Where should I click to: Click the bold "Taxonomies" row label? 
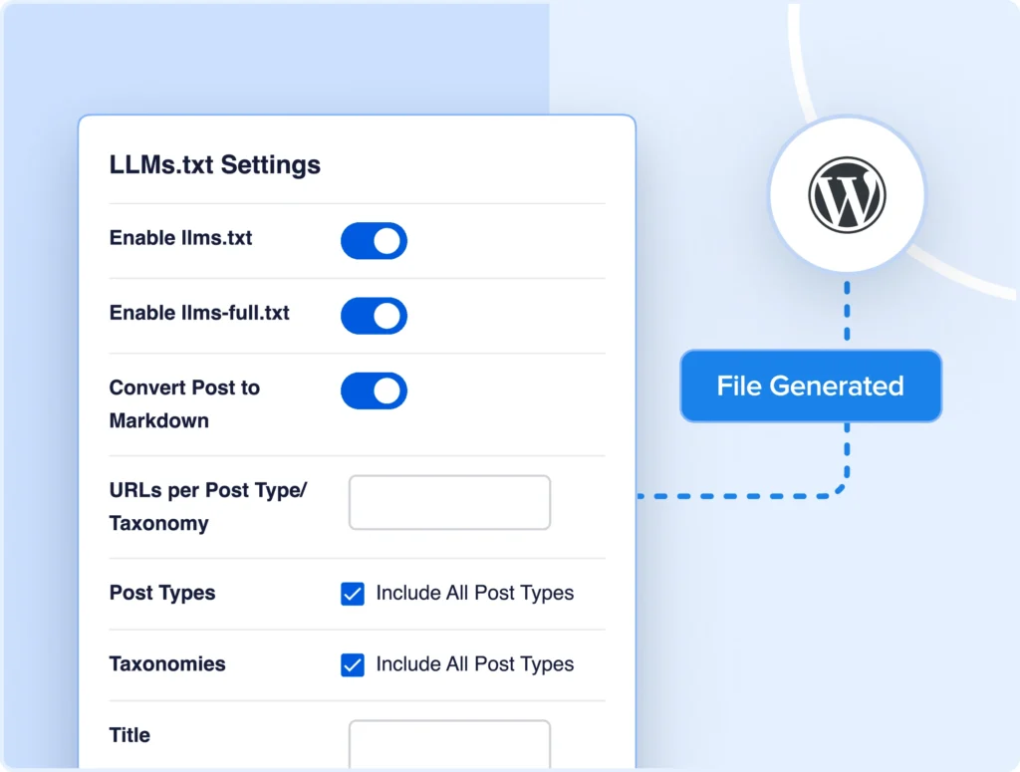pyautogui.click(x=167, y=664)
